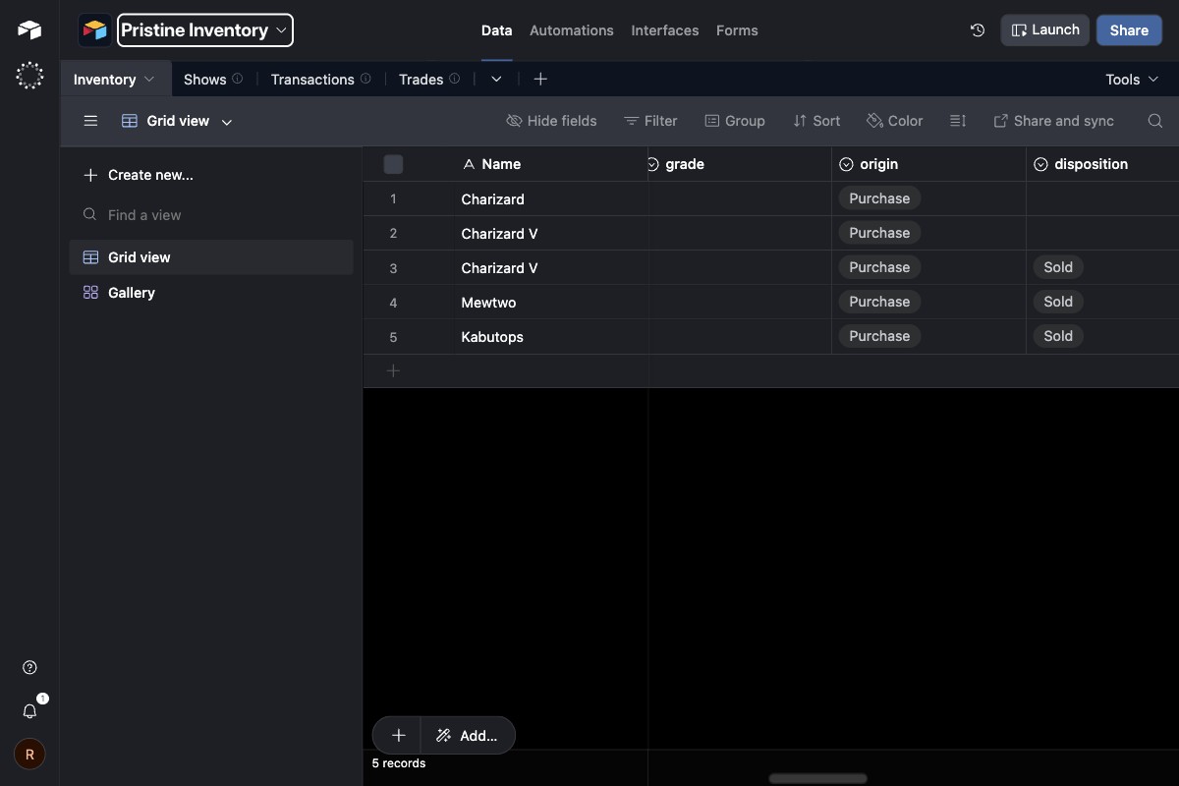1179x786 pixels.
Task: Open the notifications bell
Action: tap(29, 710)
